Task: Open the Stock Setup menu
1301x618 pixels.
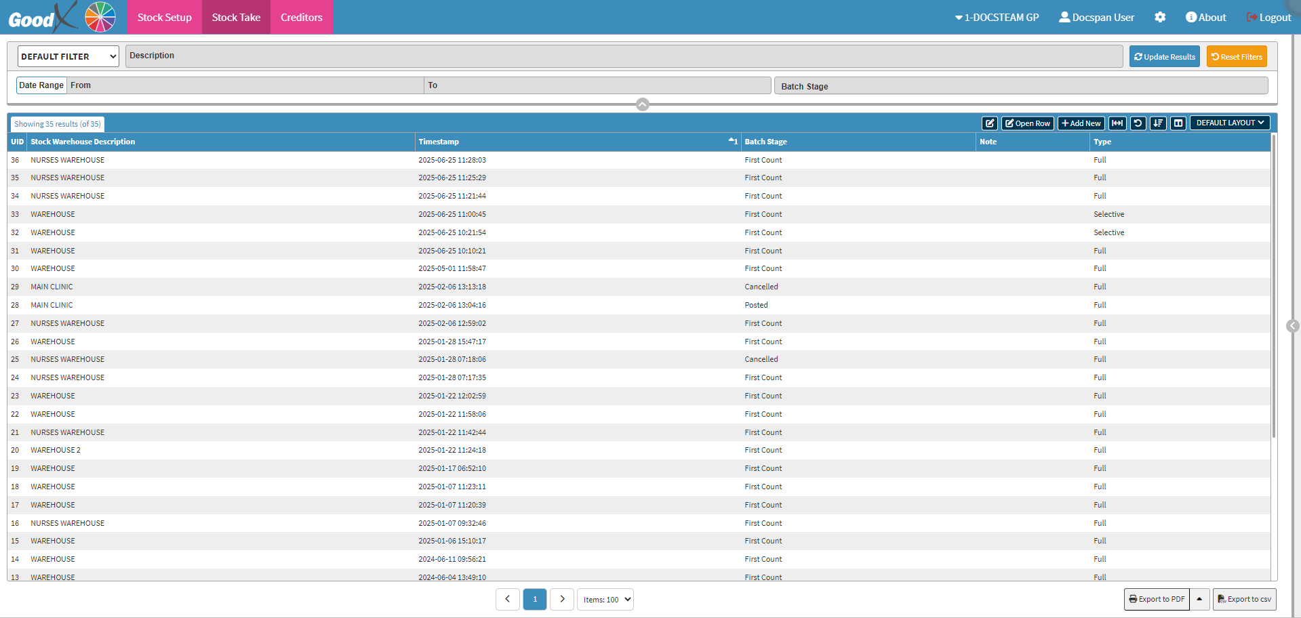Action: click(x=164, y=17)
